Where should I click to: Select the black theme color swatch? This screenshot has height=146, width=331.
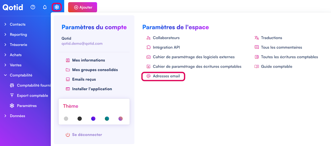click(80, 119)
